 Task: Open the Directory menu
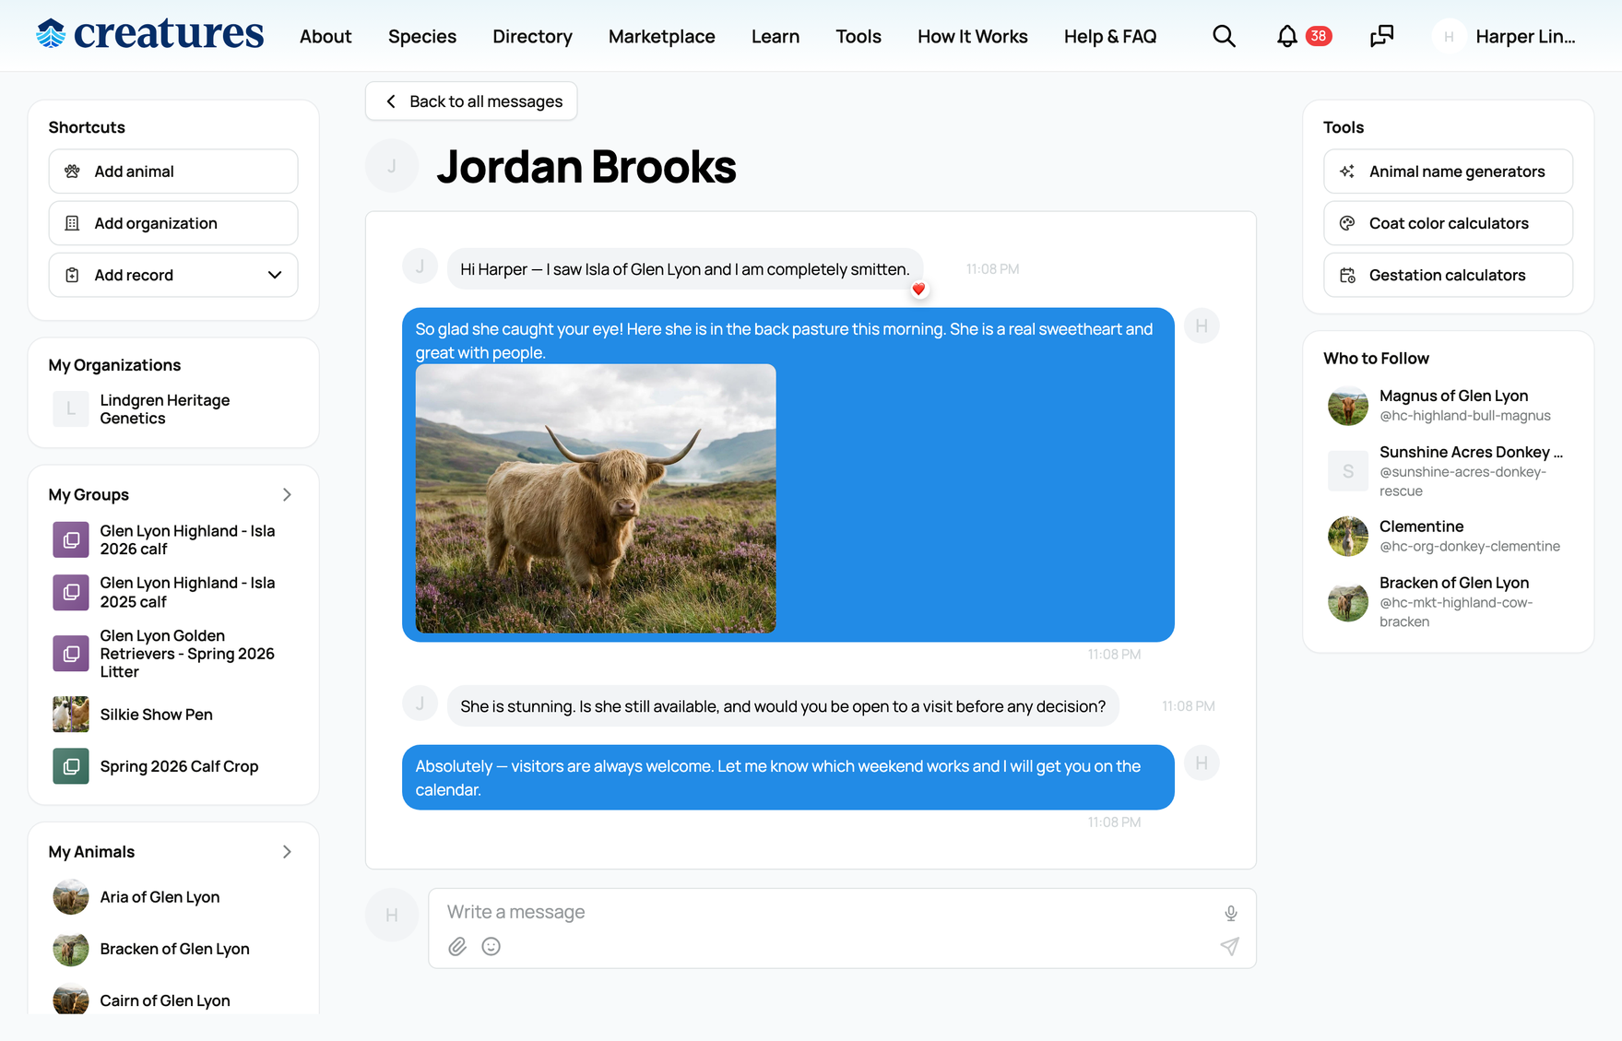coord(532,36)
